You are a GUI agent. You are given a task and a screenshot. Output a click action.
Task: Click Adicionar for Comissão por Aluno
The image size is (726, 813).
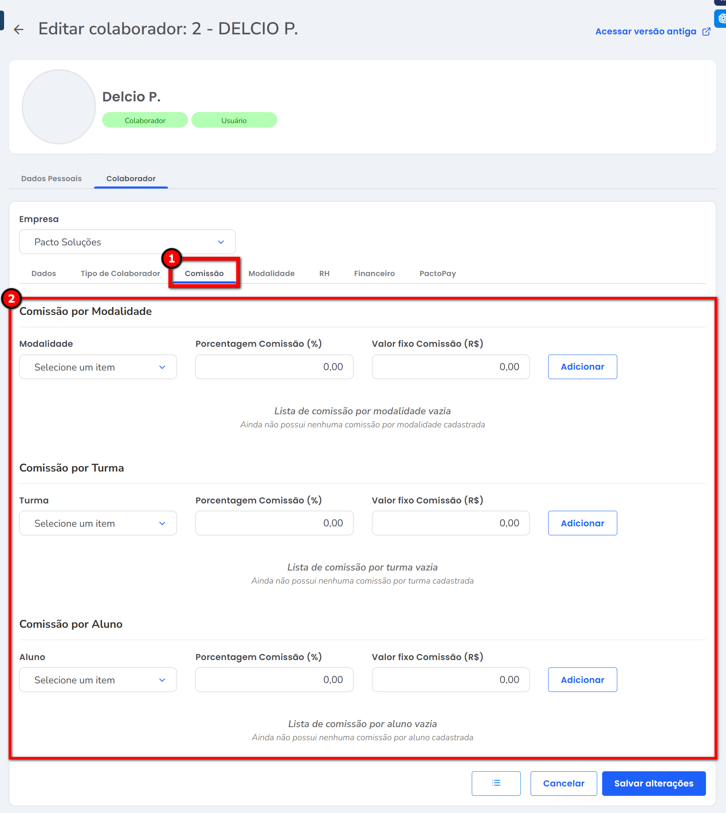582,680
